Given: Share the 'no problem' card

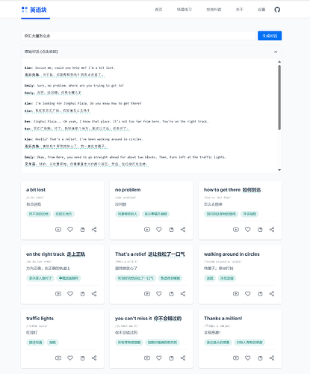Looking at the screenshot, I should click(183, 230).
